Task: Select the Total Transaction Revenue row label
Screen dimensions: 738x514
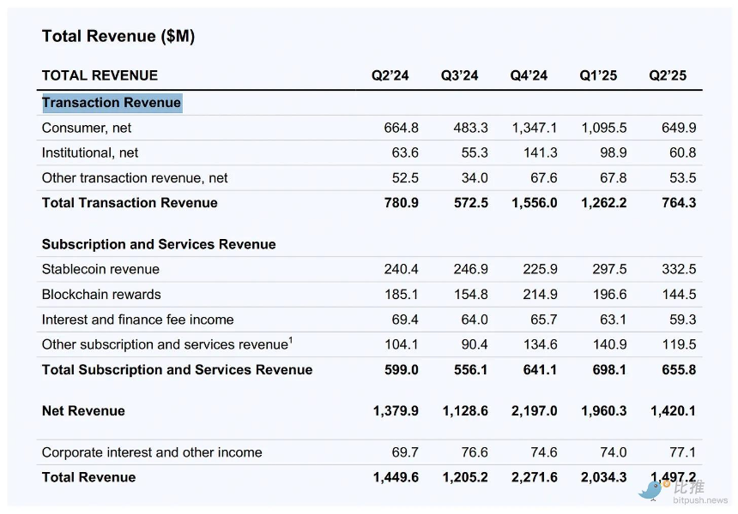Action: [x=130, y=202]
